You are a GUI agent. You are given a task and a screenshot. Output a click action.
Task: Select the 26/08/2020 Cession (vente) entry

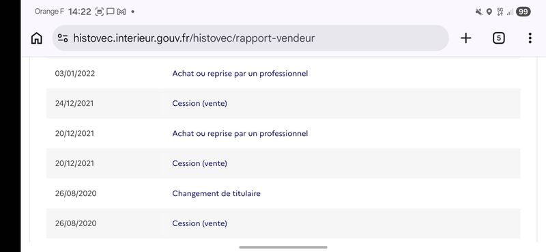283,223
